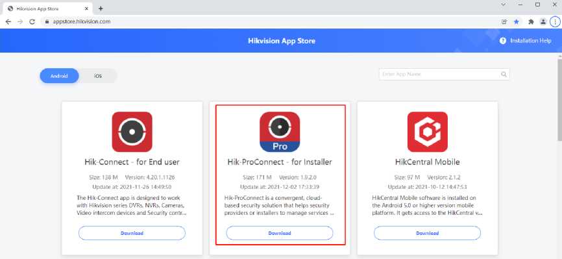Click the Hik-Connect app description paragraph

(132, 206)
